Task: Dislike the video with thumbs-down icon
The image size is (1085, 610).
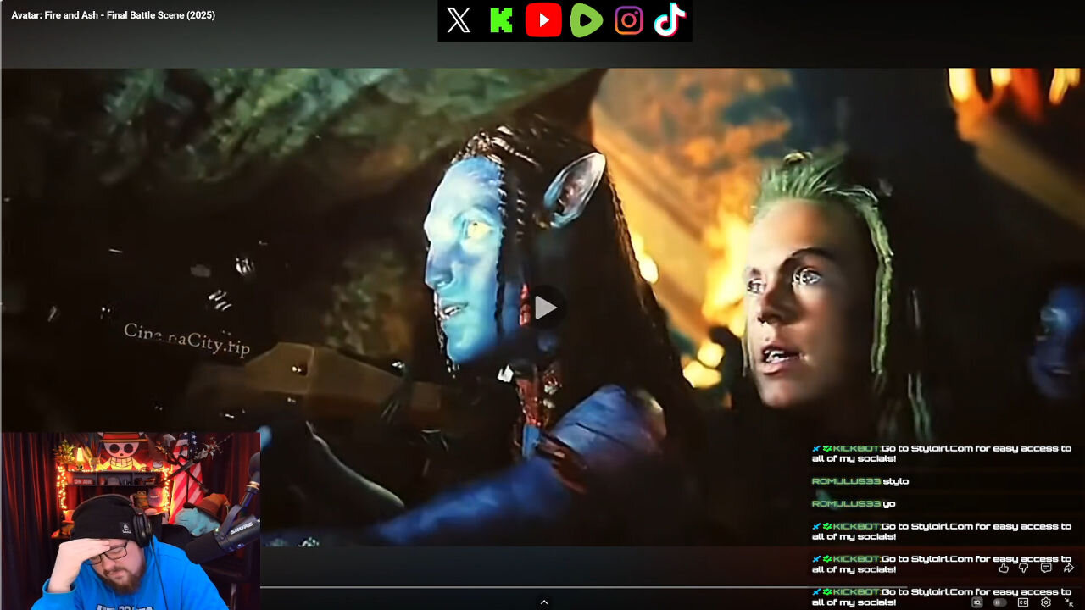Action: [1023, 568]
